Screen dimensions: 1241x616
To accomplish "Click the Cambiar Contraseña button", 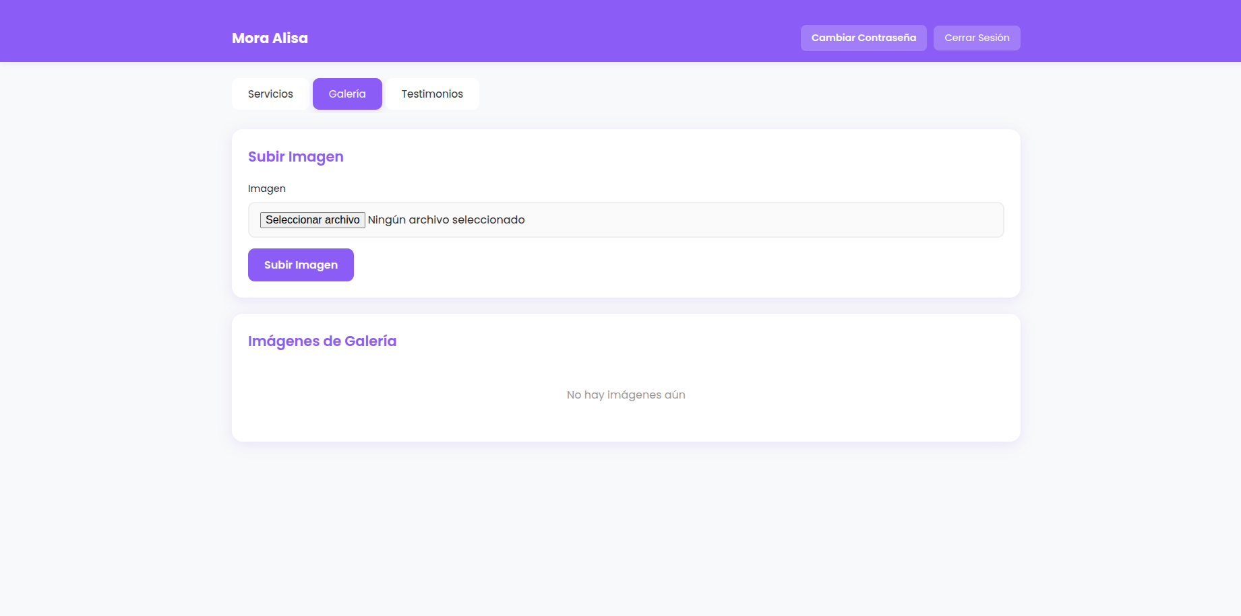I will 864,38.
